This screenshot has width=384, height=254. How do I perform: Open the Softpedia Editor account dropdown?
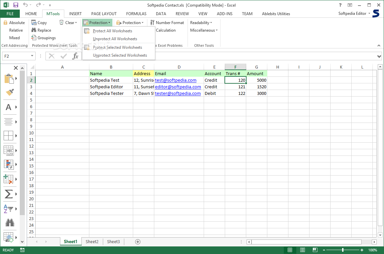tap(354, 14)
